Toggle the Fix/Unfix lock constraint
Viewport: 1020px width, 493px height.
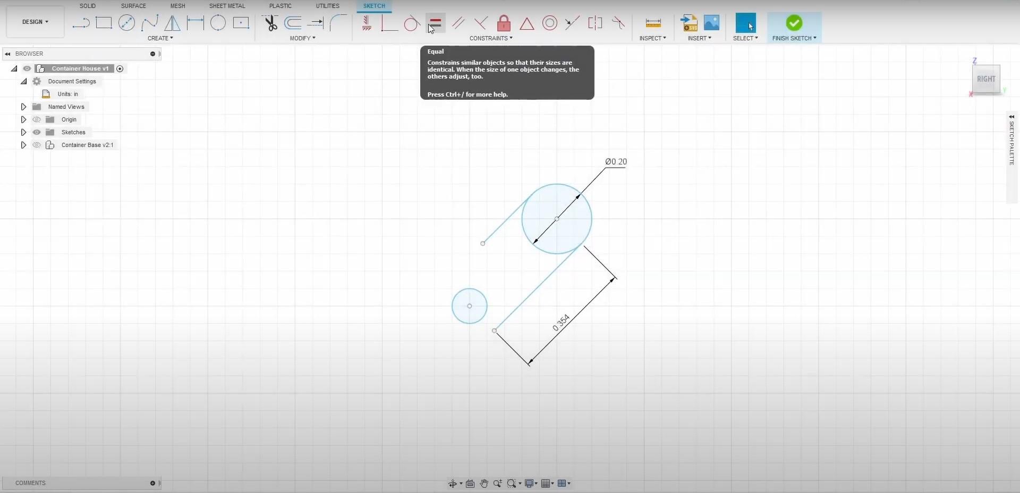point(504,23)
